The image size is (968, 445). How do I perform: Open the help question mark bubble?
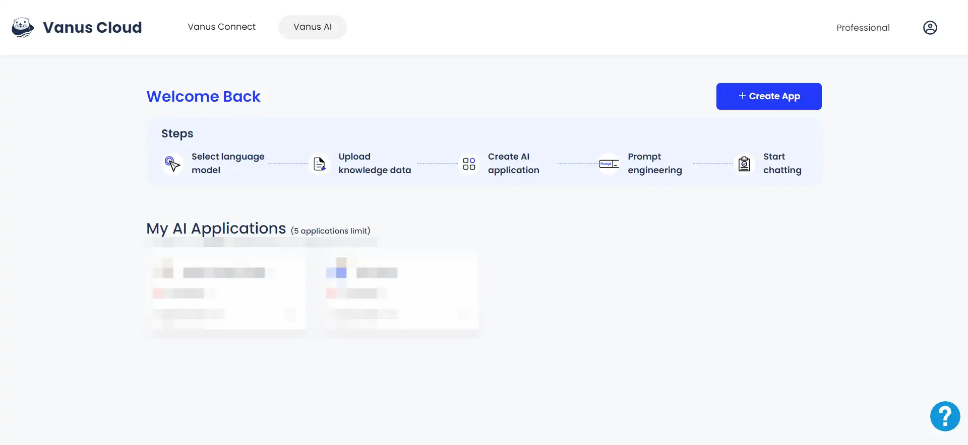coord(945,416)
